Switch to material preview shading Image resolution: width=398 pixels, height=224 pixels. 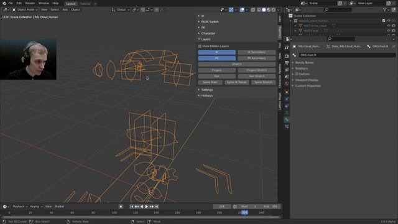coord(269,10)
